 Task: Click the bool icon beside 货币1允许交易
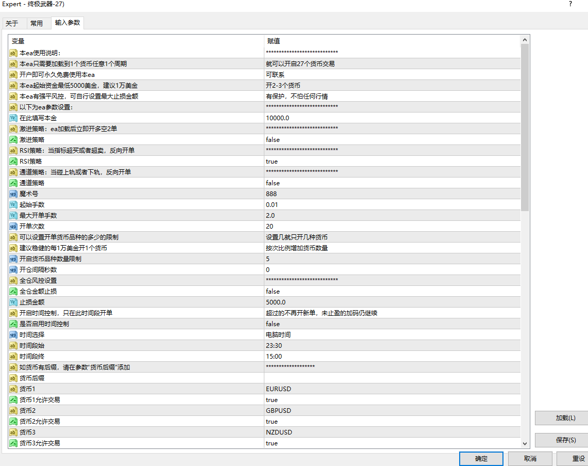pyautogui.click(x=13, y=400)
